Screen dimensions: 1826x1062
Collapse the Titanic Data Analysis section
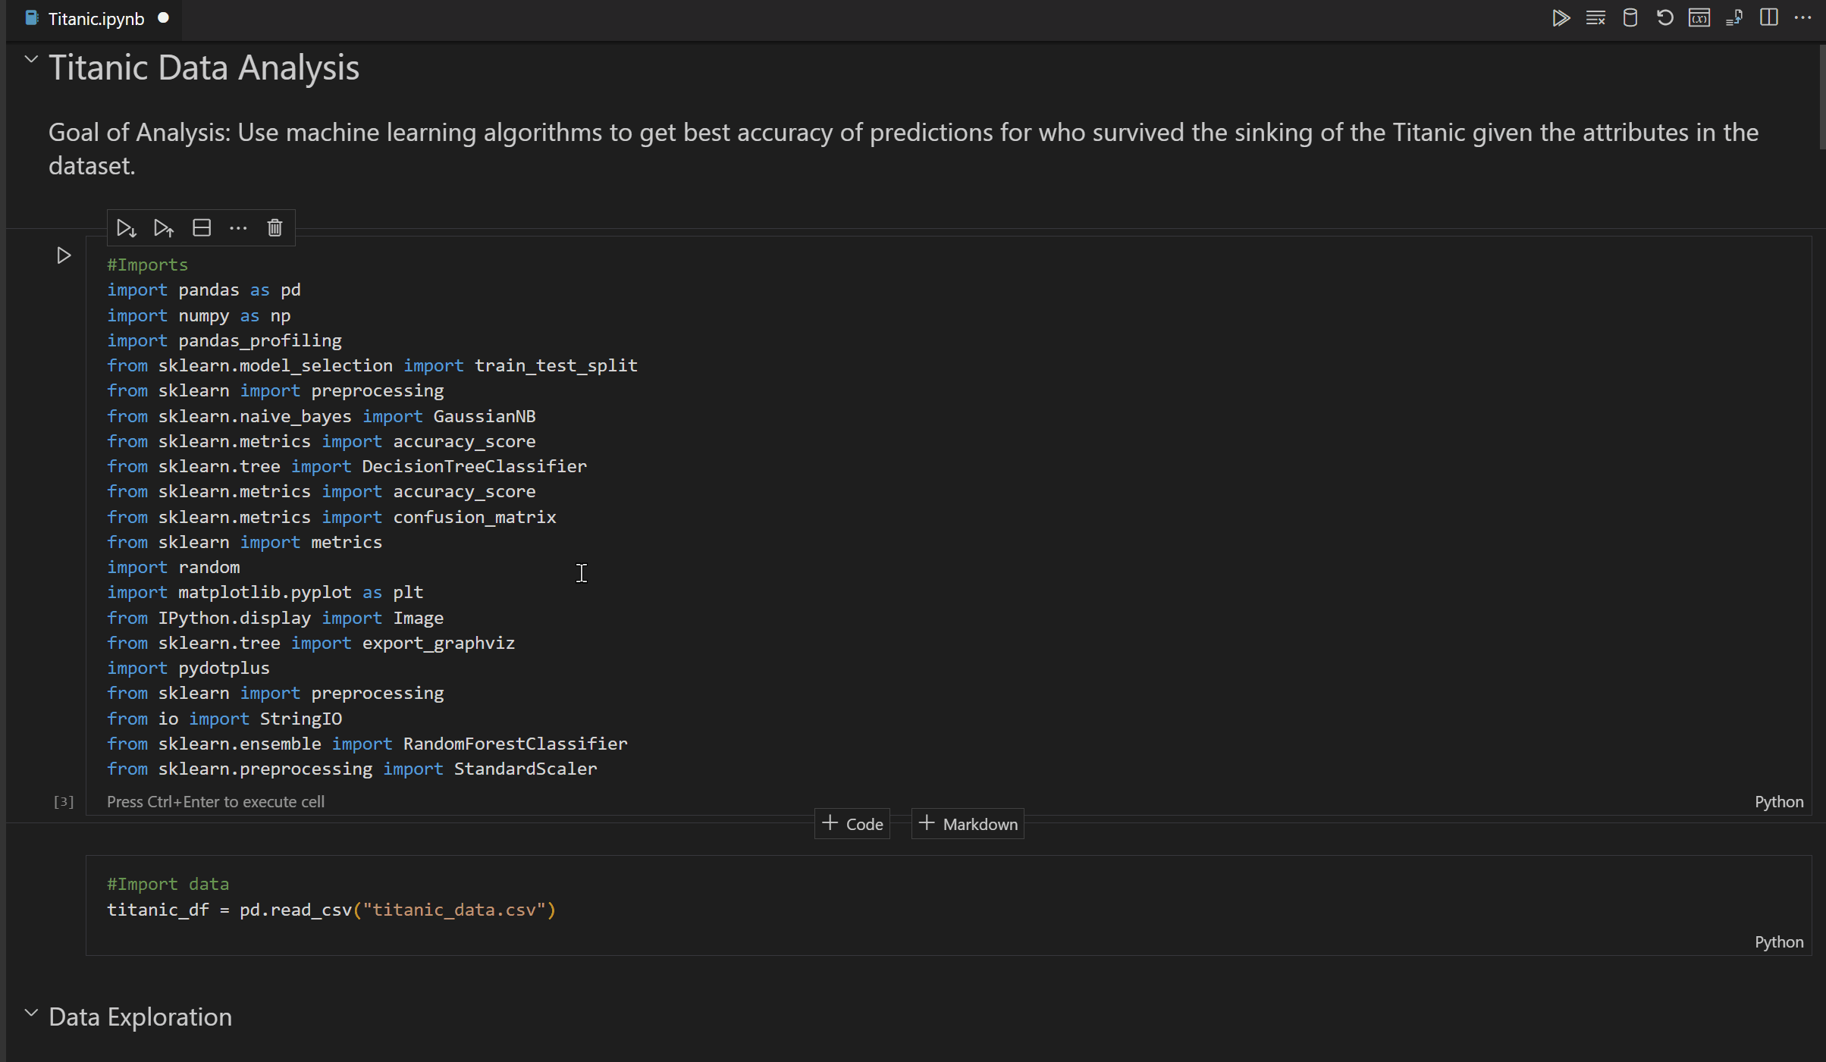point(31,59)
